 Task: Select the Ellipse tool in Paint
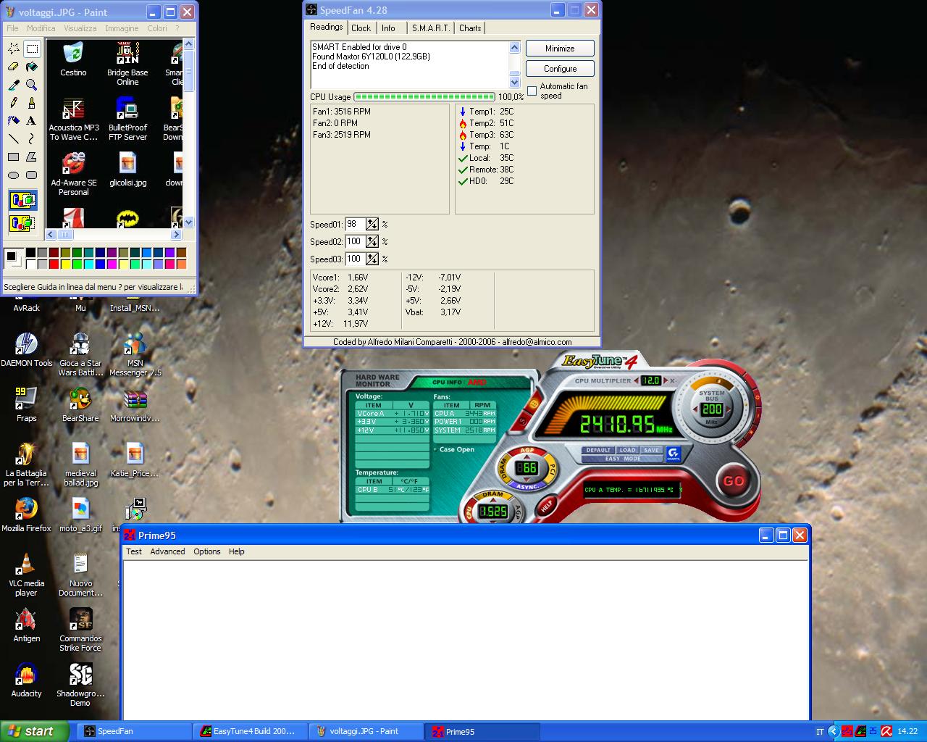pyautogui.click(x=14, y=175)
